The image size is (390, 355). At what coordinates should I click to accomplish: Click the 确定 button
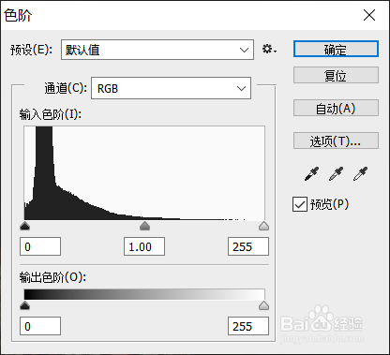coord(336,49)
